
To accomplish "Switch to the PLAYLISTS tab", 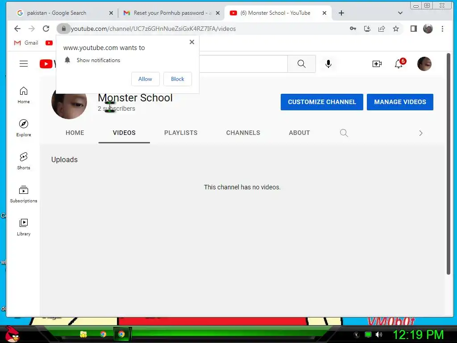I will (x=181, y=133).
